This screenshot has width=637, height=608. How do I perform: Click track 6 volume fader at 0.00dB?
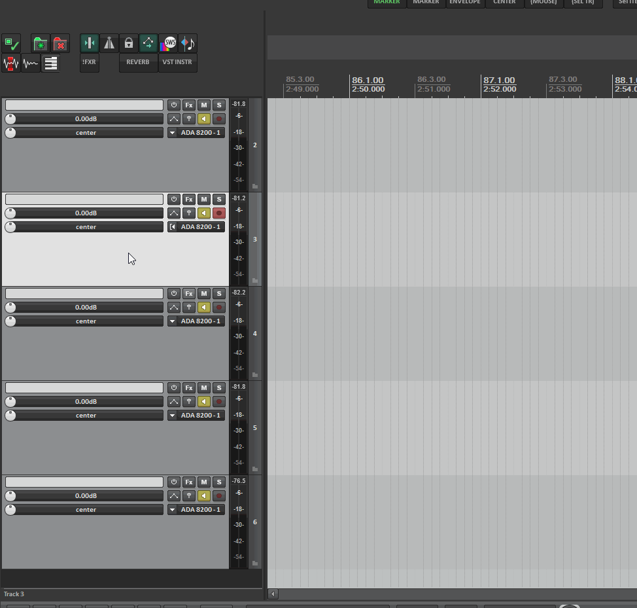click(84, 496)
